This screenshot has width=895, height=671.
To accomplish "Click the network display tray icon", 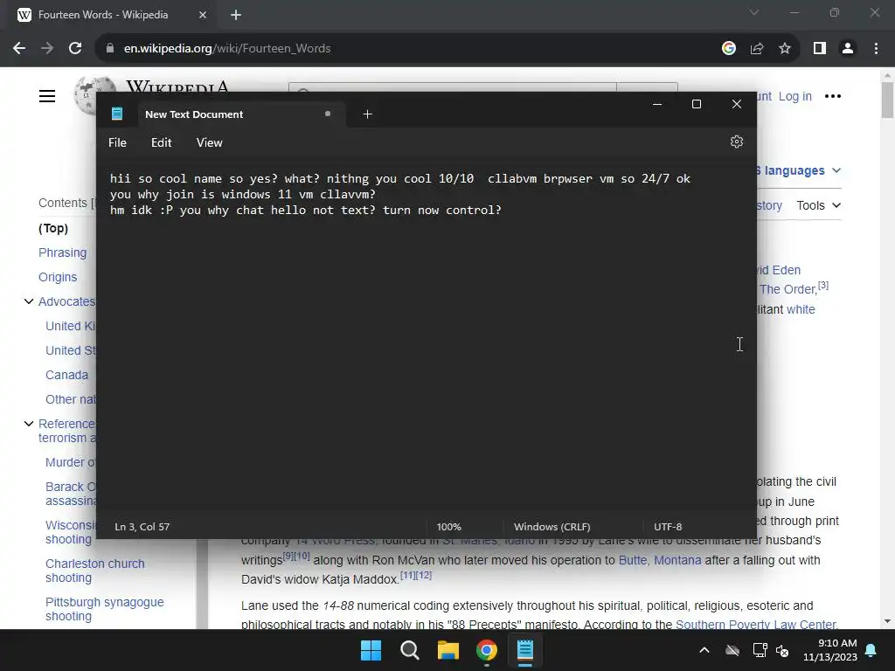I will pos(760,650).
